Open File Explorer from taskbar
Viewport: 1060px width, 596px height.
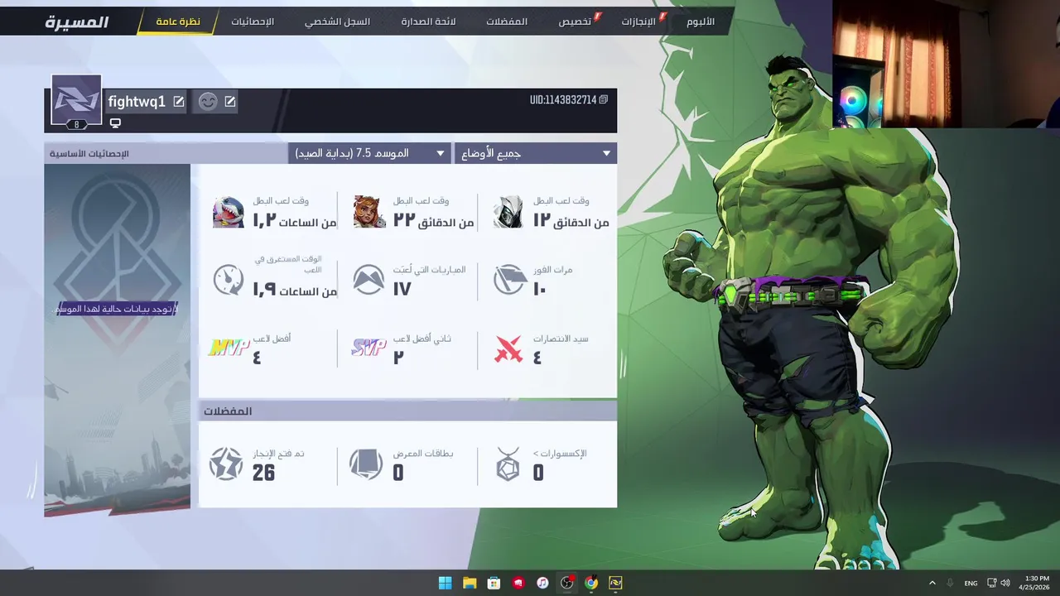[470, 583]
